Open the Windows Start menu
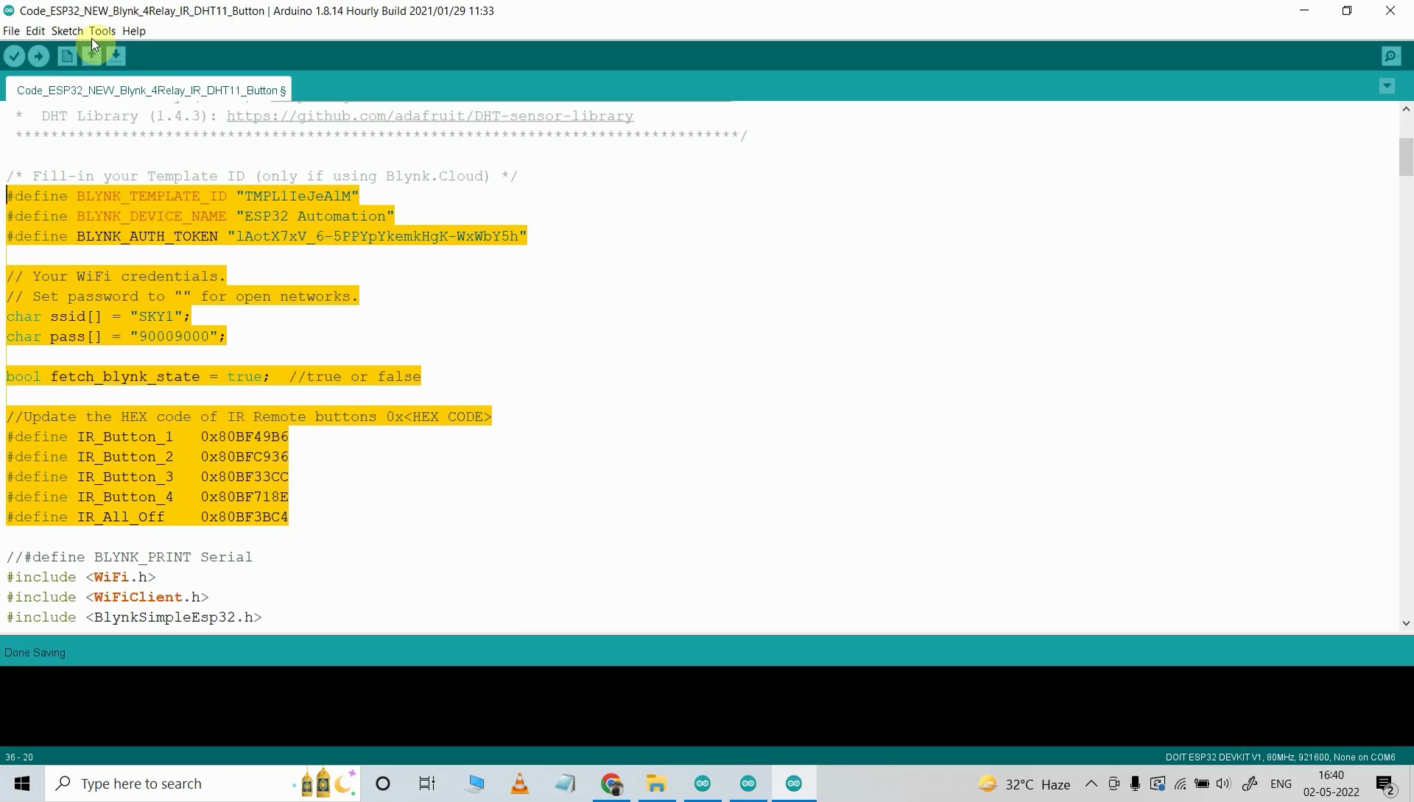Screen dimensions: 1414x802 click(22, 784)
